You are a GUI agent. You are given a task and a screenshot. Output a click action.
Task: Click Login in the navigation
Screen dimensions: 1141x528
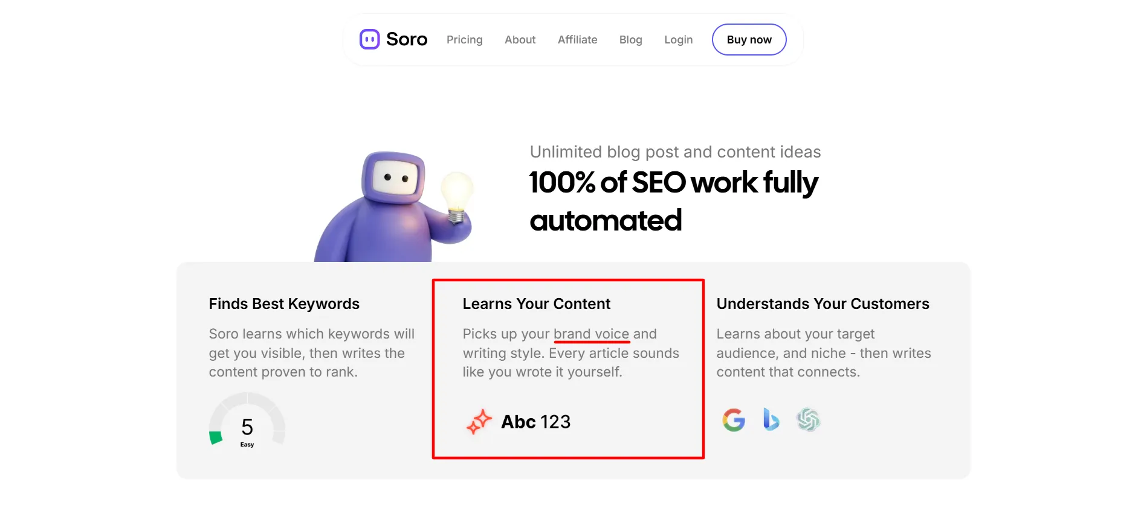point(679,40)
